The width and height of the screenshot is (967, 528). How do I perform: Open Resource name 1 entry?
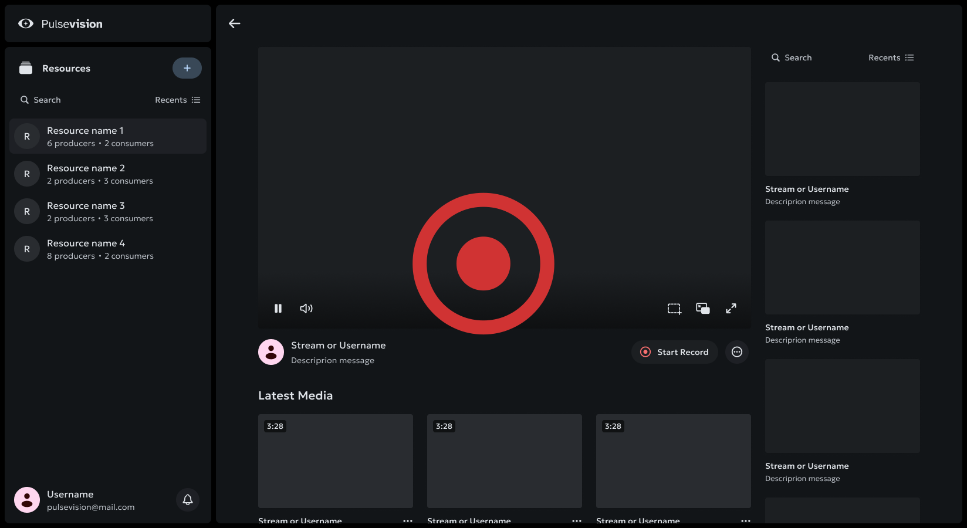[x=109, y=136]
